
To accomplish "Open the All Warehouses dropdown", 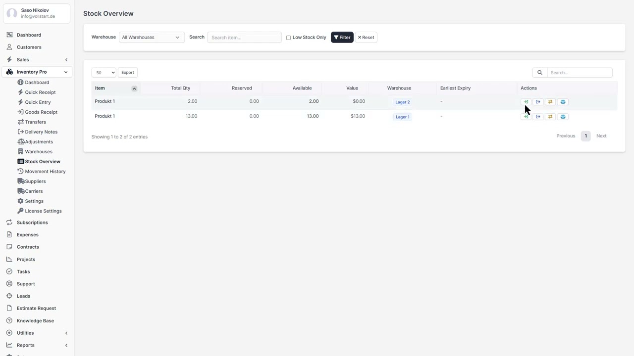I will point(152,37).
